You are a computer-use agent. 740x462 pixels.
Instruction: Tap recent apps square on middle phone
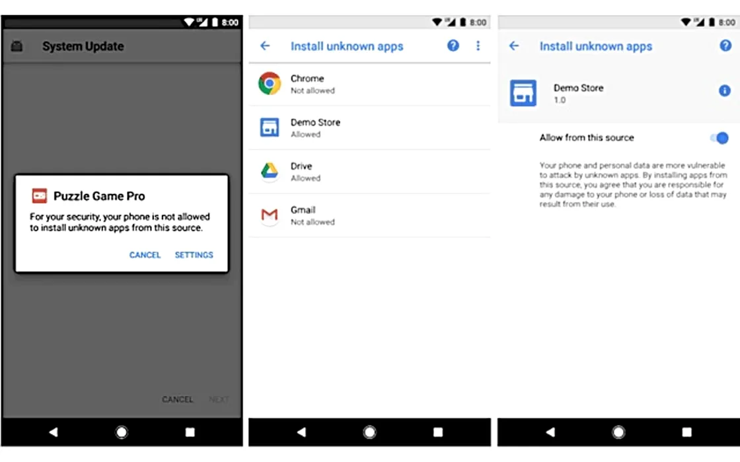click(438, 432)
